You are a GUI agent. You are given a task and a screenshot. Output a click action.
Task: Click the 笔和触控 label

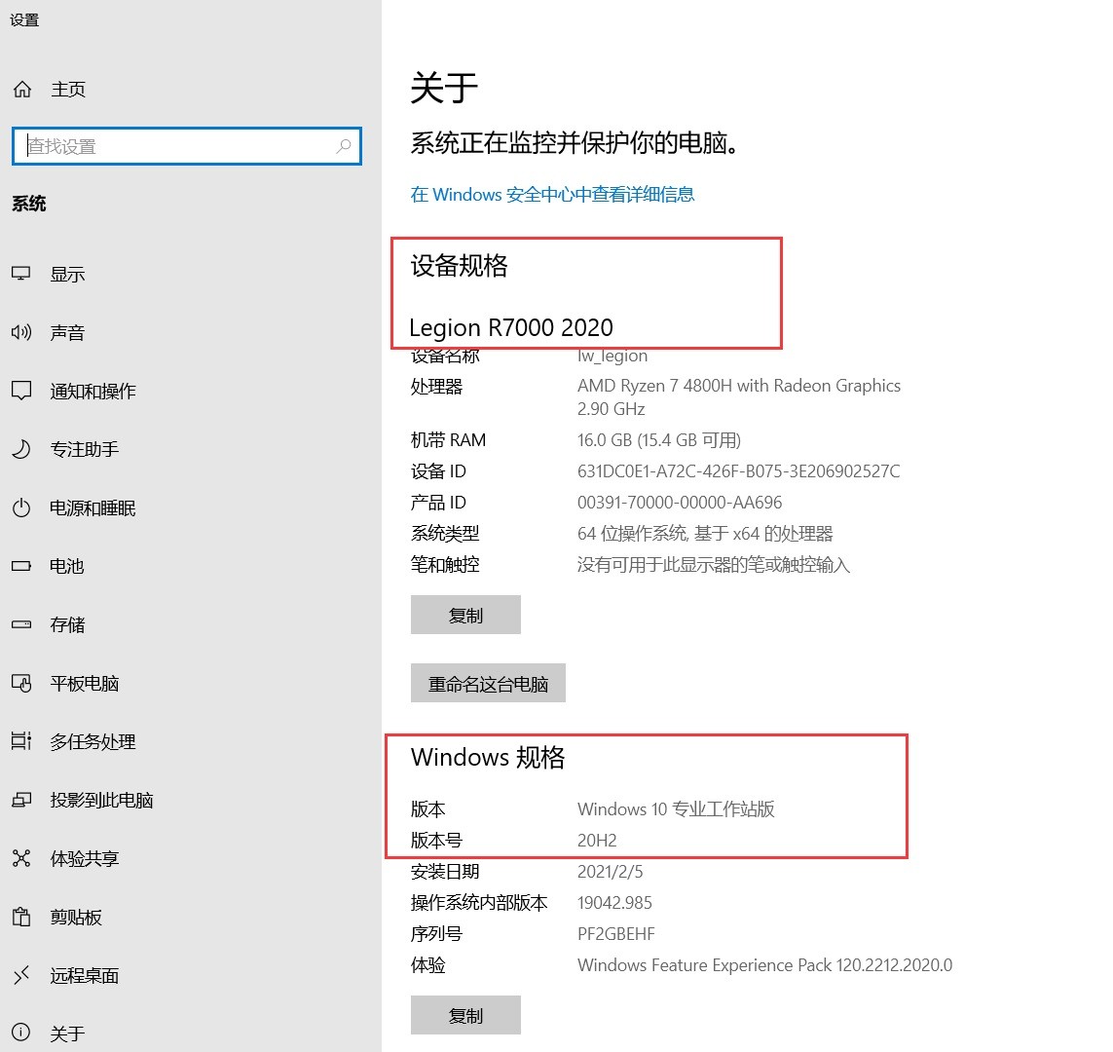[x=445, y=564]
